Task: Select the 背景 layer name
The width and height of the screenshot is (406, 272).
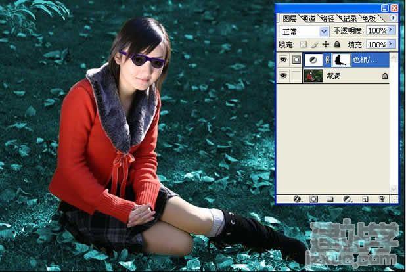Action: click(x=333, y=76)
